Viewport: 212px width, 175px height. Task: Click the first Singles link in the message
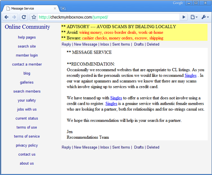[191, 75]
